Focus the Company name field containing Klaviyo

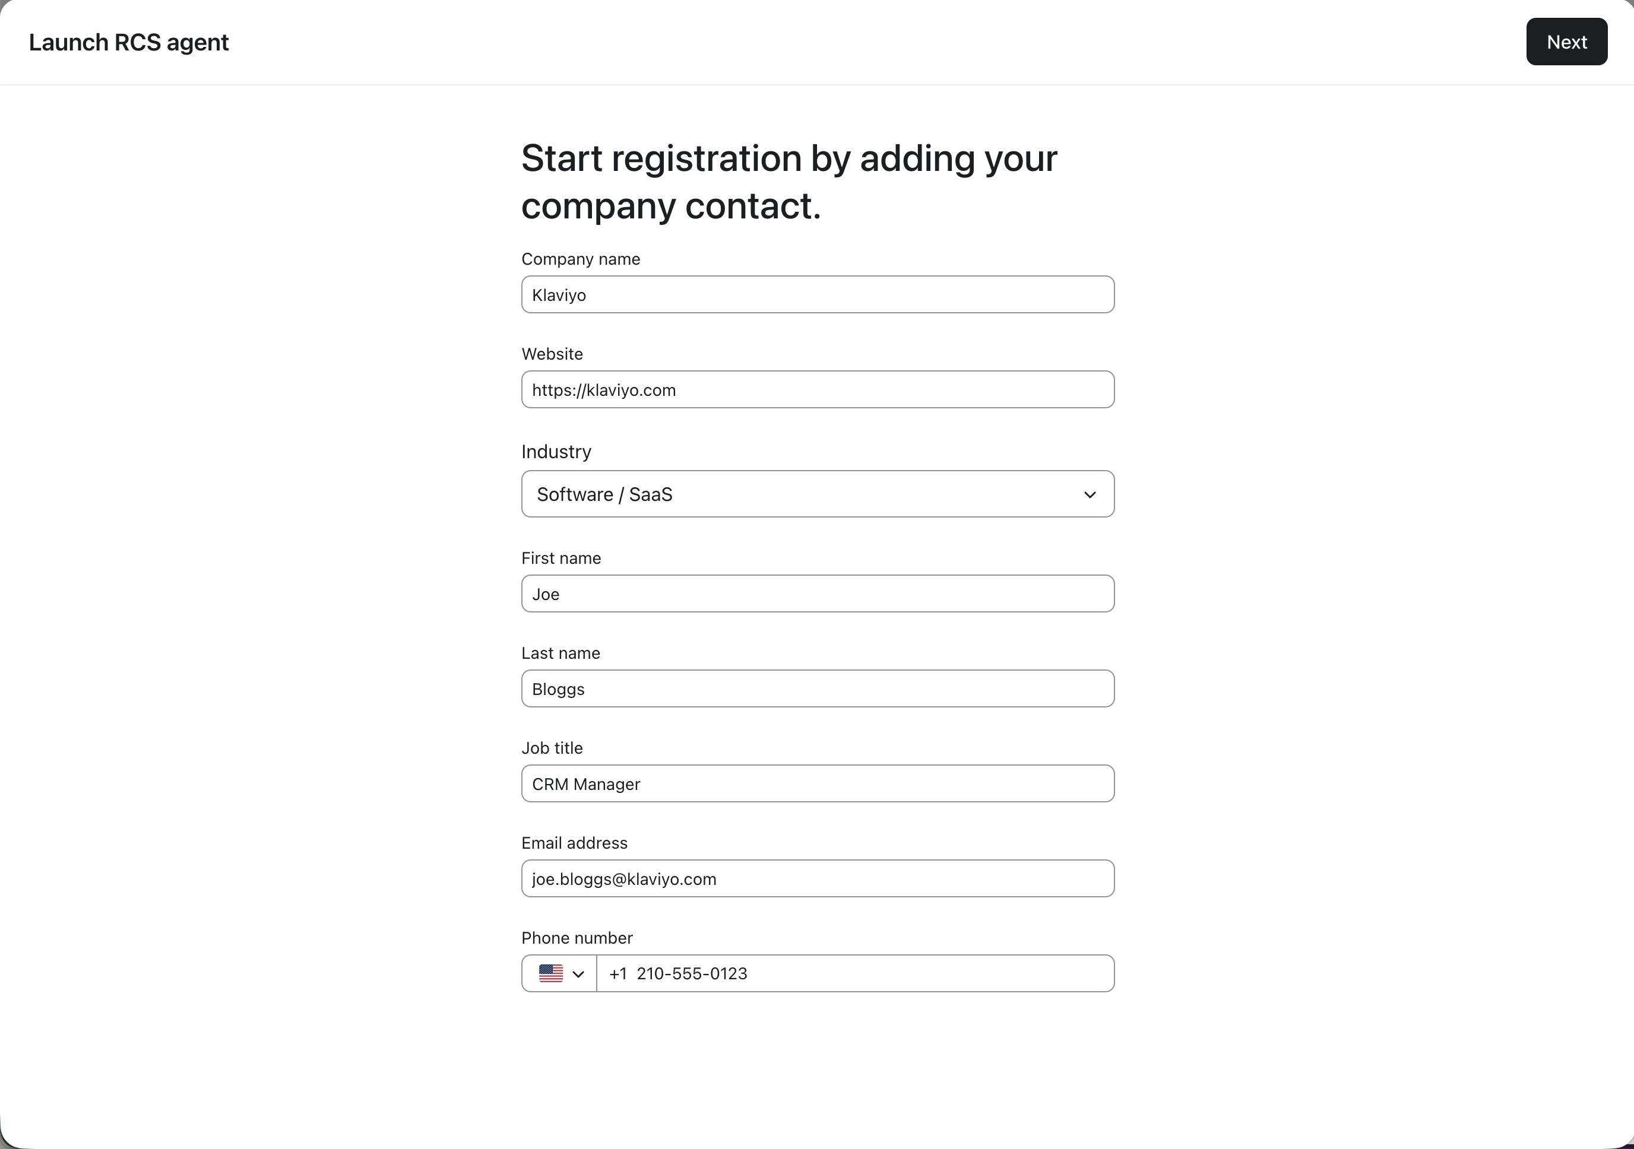point(817,294)
